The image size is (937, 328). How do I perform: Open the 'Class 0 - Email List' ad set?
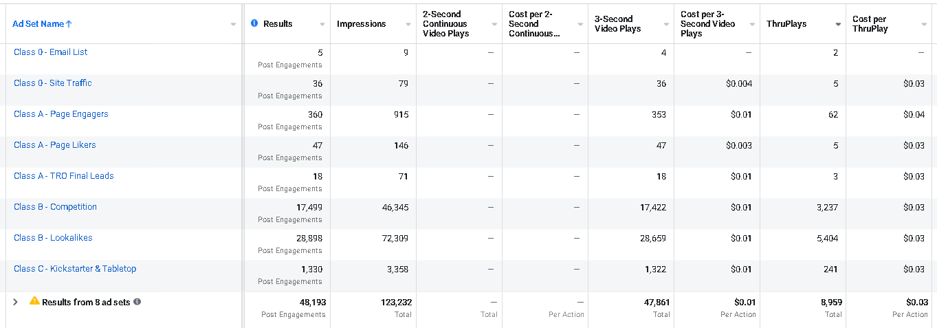click(x=51, y=52)
